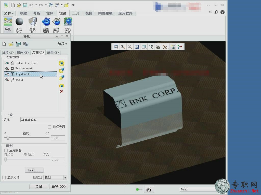Click the Refit zoom icon in the graphics toolbar
This screenshot has height=195, width=261.
tap(116, 47)
